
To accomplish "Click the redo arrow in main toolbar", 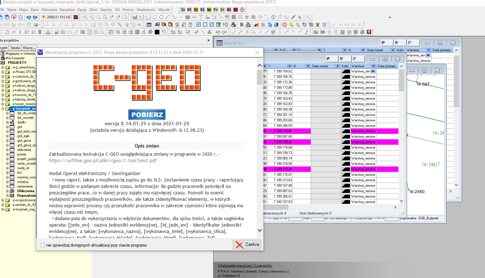I will [35, 17].
